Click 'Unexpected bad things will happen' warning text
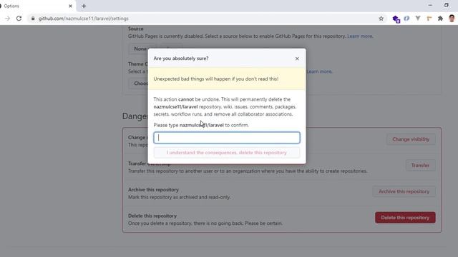The image size is (458, 257). [x=216, y=79]
